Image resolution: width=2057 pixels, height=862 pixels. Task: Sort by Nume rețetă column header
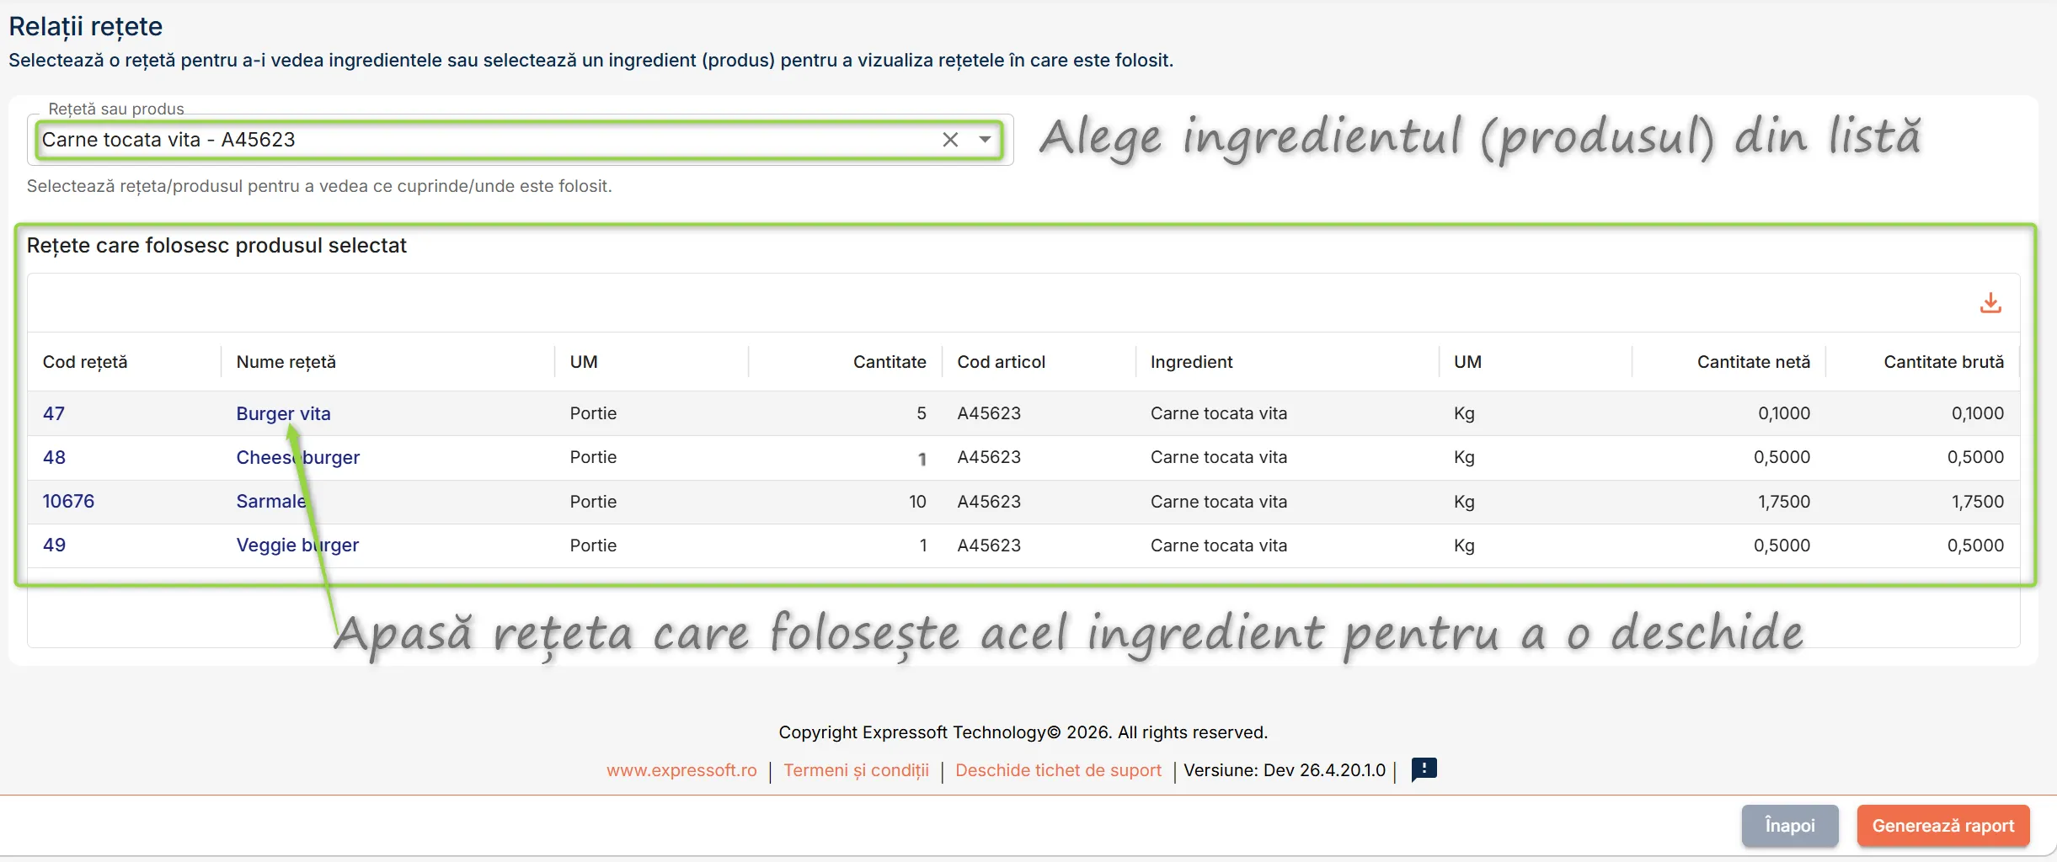[286, 362]
